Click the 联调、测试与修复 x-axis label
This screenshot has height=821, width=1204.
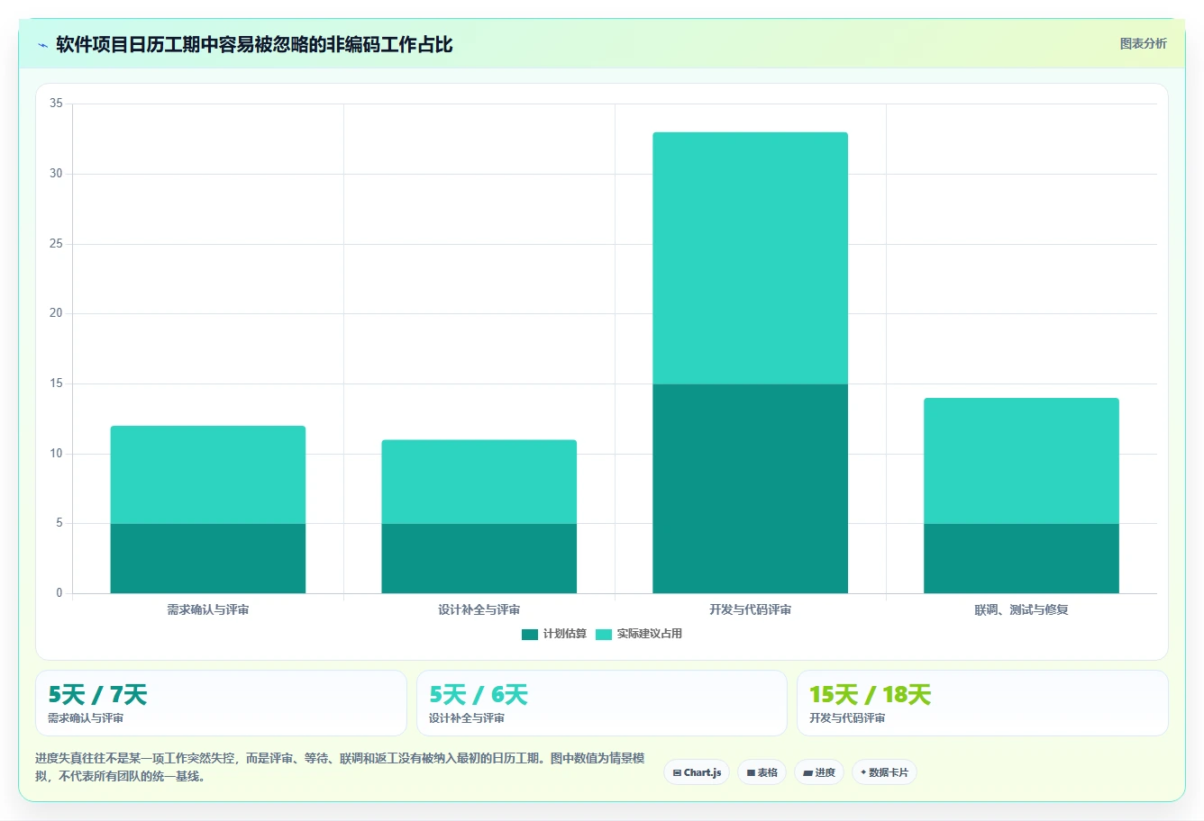(1021, 610)
